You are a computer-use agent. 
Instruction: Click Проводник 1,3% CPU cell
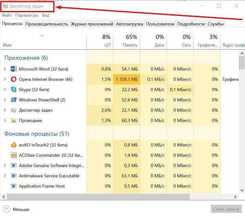100,121
